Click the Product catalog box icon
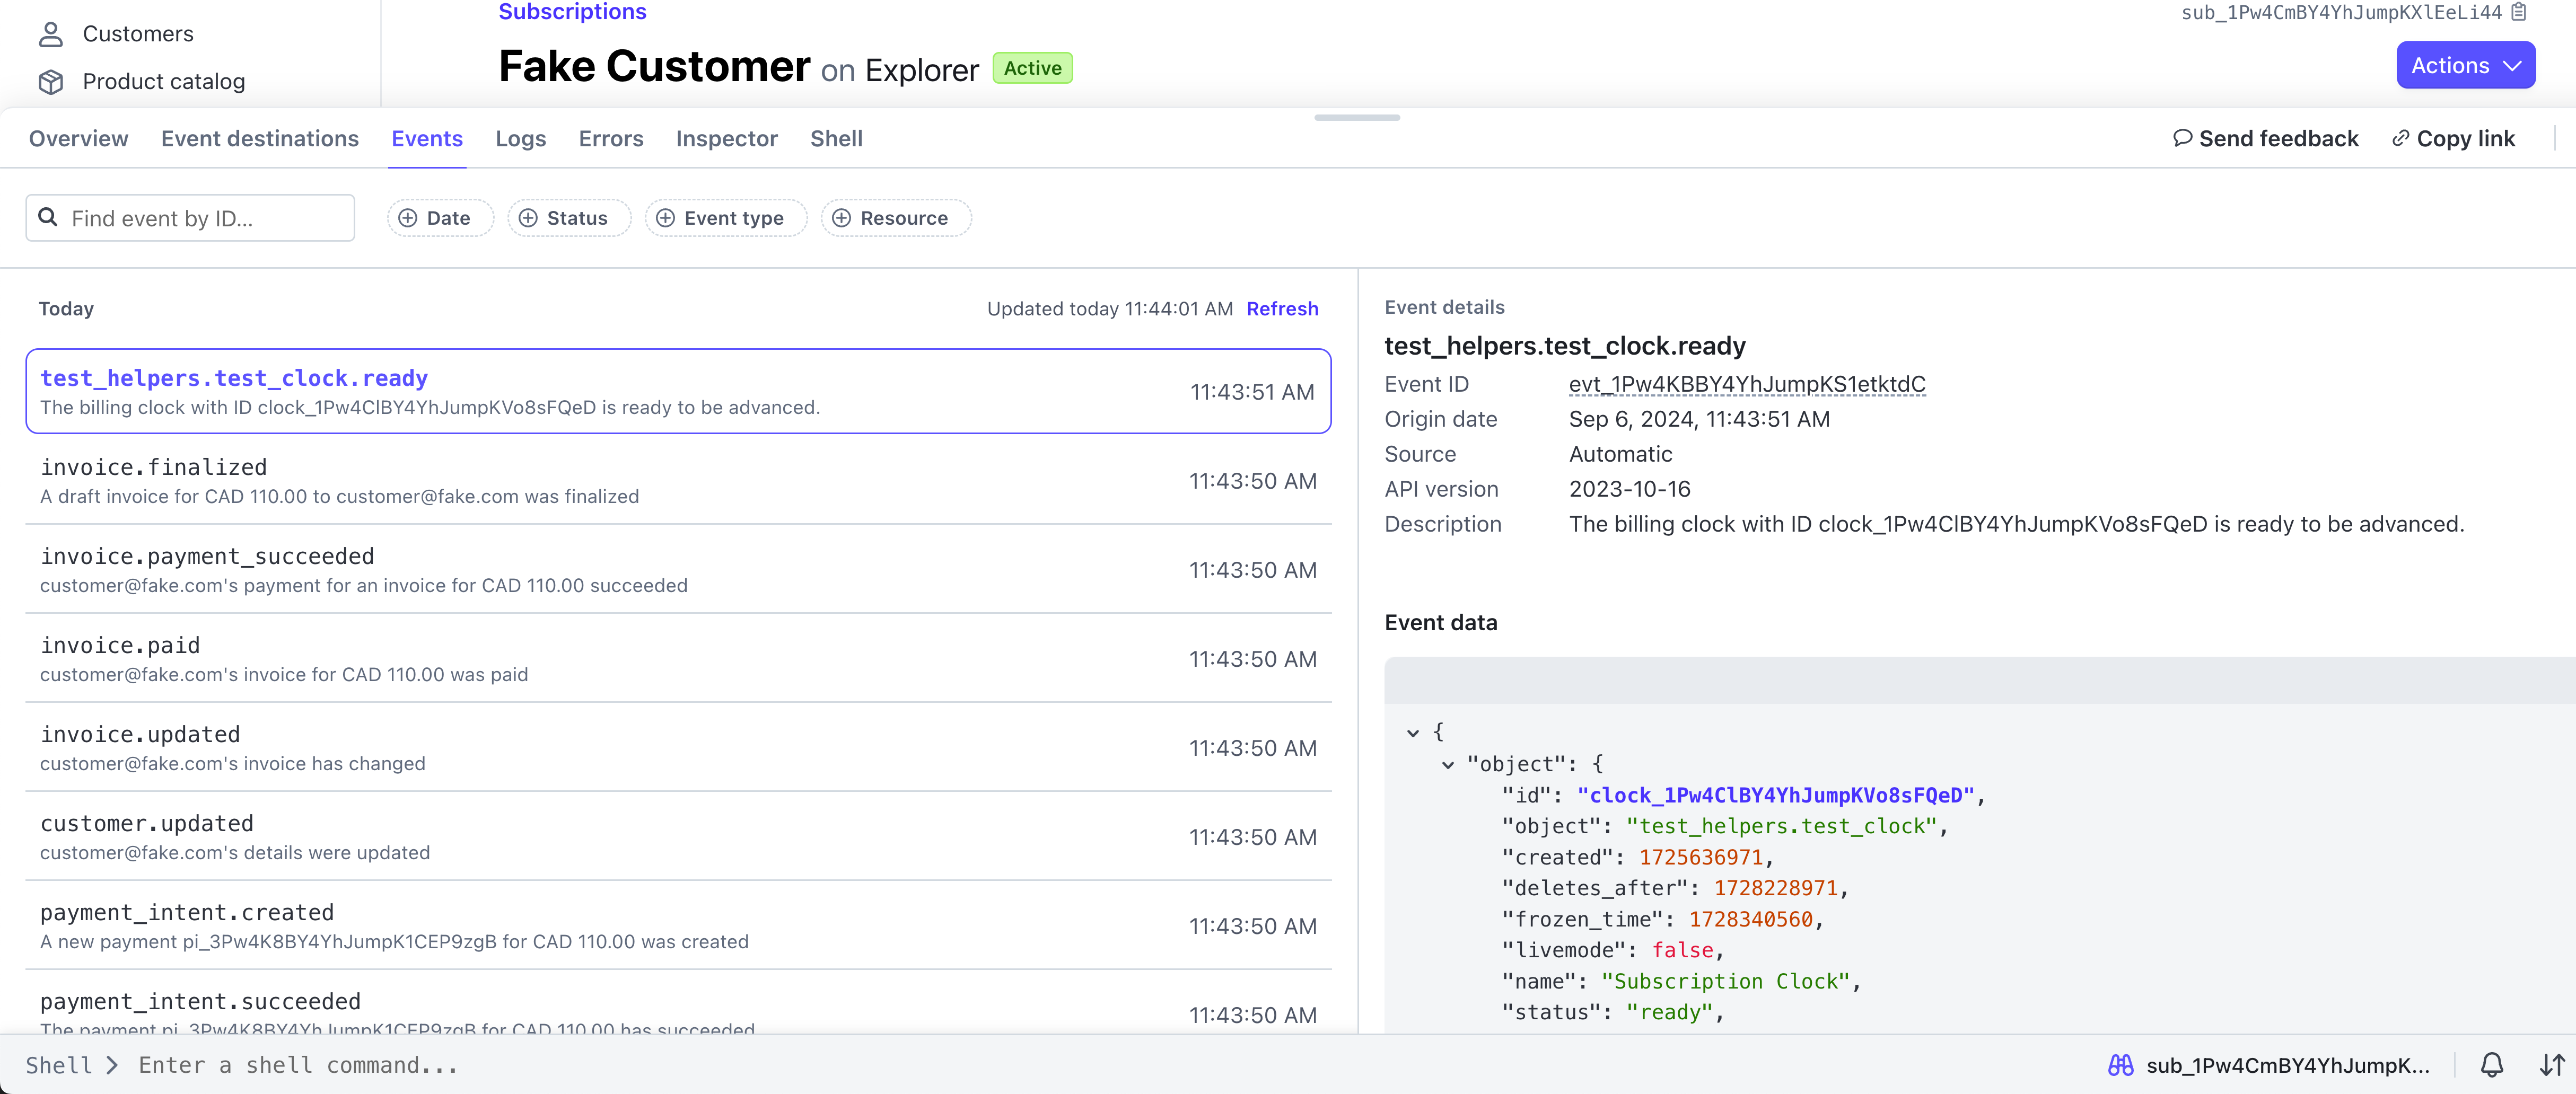Screen dimensions: 2576x1094 (50, 82)
